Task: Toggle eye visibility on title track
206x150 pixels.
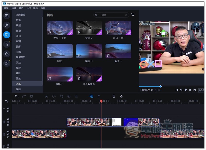Action: coord(8,109)
